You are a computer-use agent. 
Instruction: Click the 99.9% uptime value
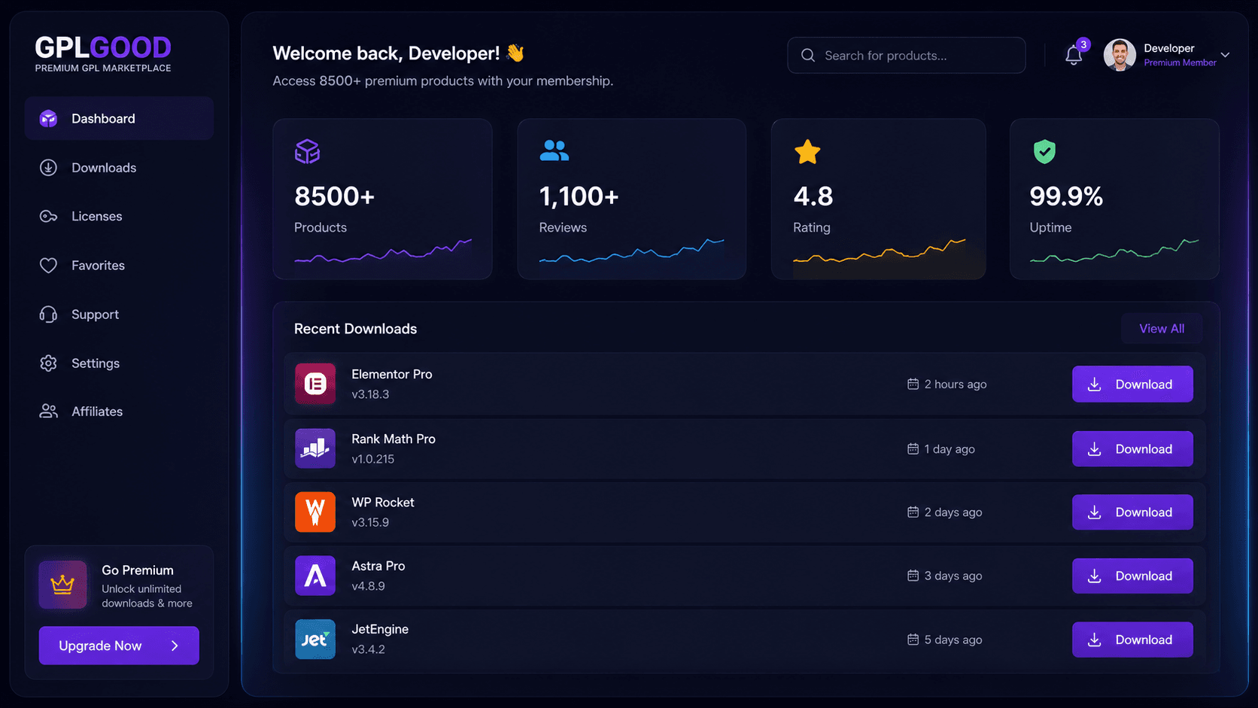point(1066,196)
